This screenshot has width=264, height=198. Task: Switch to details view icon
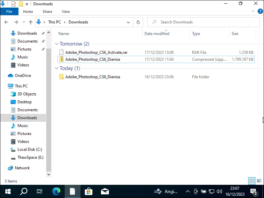[x=252, y=181]
